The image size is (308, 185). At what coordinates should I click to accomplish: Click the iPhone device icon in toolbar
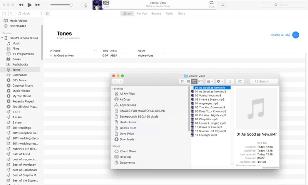coord(48,13)
